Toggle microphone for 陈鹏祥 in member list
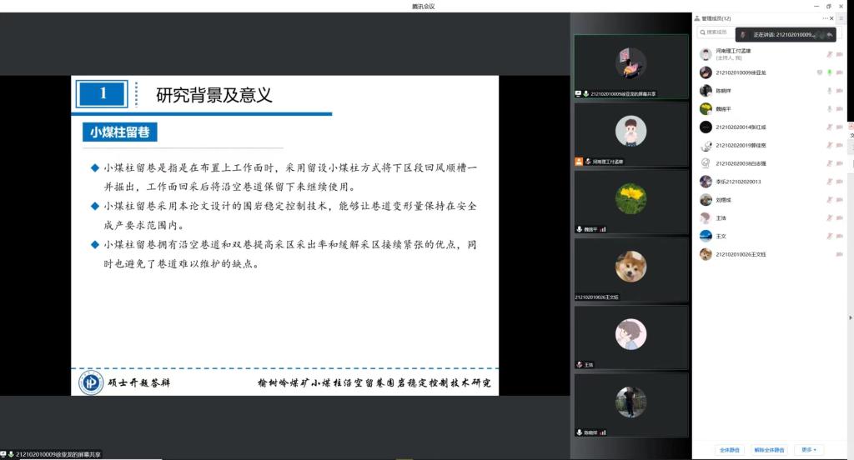Screen dimensions: 854x460 coord(829,91)
